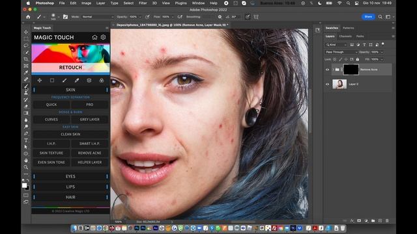This screenshot has height=234, width=417.
Task: Click REMOVE ACNE button
Action: (90, 153)
